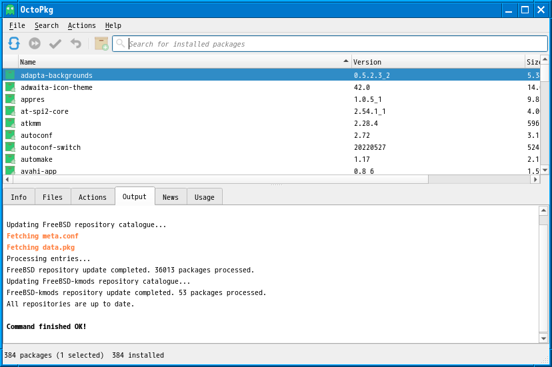The image size is (552, 367).
Task: Select the adapta-backgrounds package row
Action: tap(271, 75)
